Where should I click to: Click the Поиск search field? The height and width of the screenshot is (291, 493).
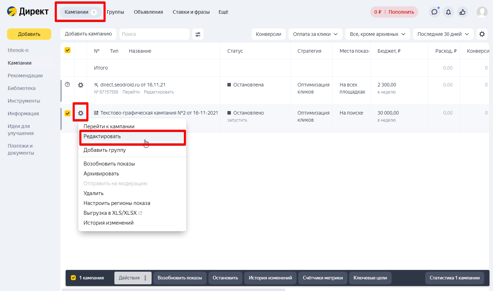pos(154,34)
